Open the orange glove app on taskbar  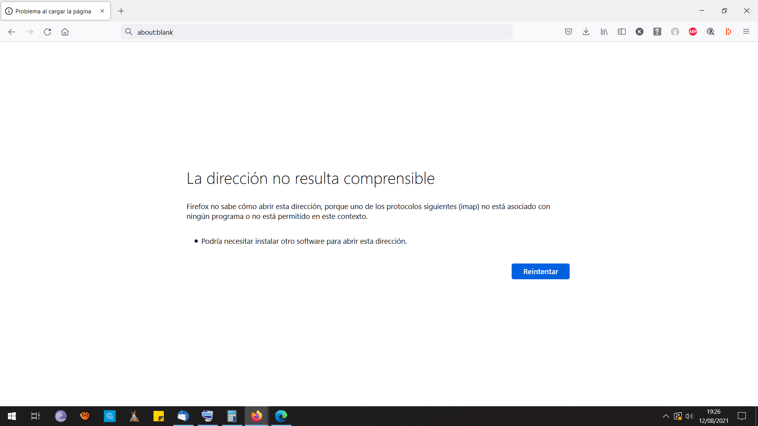pyautogui.click(x=85, y=416)
